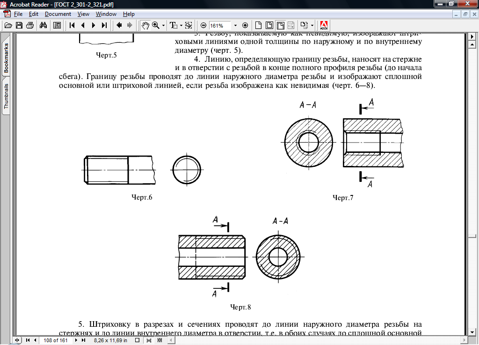Click Next Page button in status bar
The width and height of the screenshot is (479, 345).
76,340
